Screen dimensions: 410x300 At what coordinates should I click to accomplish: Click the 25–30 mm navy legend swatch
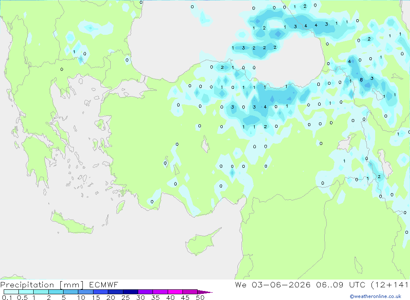click(x=130, y=292)
